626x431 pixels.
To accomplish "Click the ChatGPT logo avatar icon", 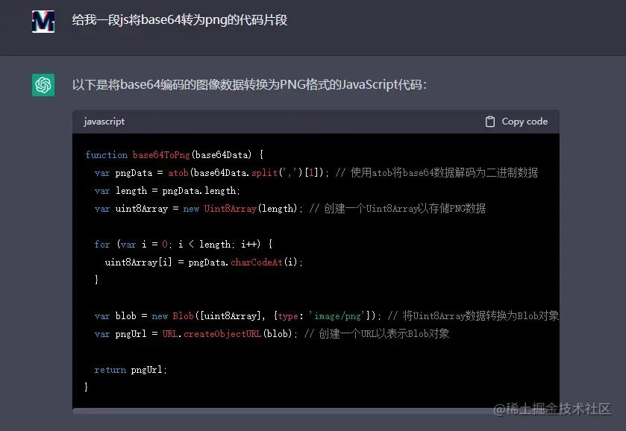I will point(43,84).
